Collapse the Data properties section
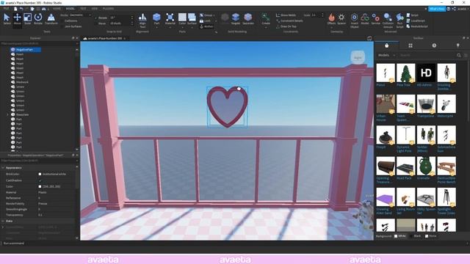 (3, 221)
